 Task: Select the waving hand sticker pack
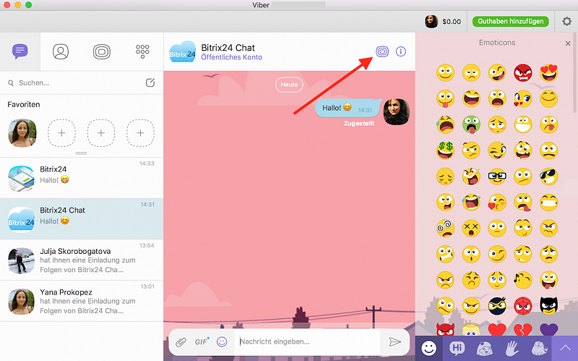click(x=512, y=348)
